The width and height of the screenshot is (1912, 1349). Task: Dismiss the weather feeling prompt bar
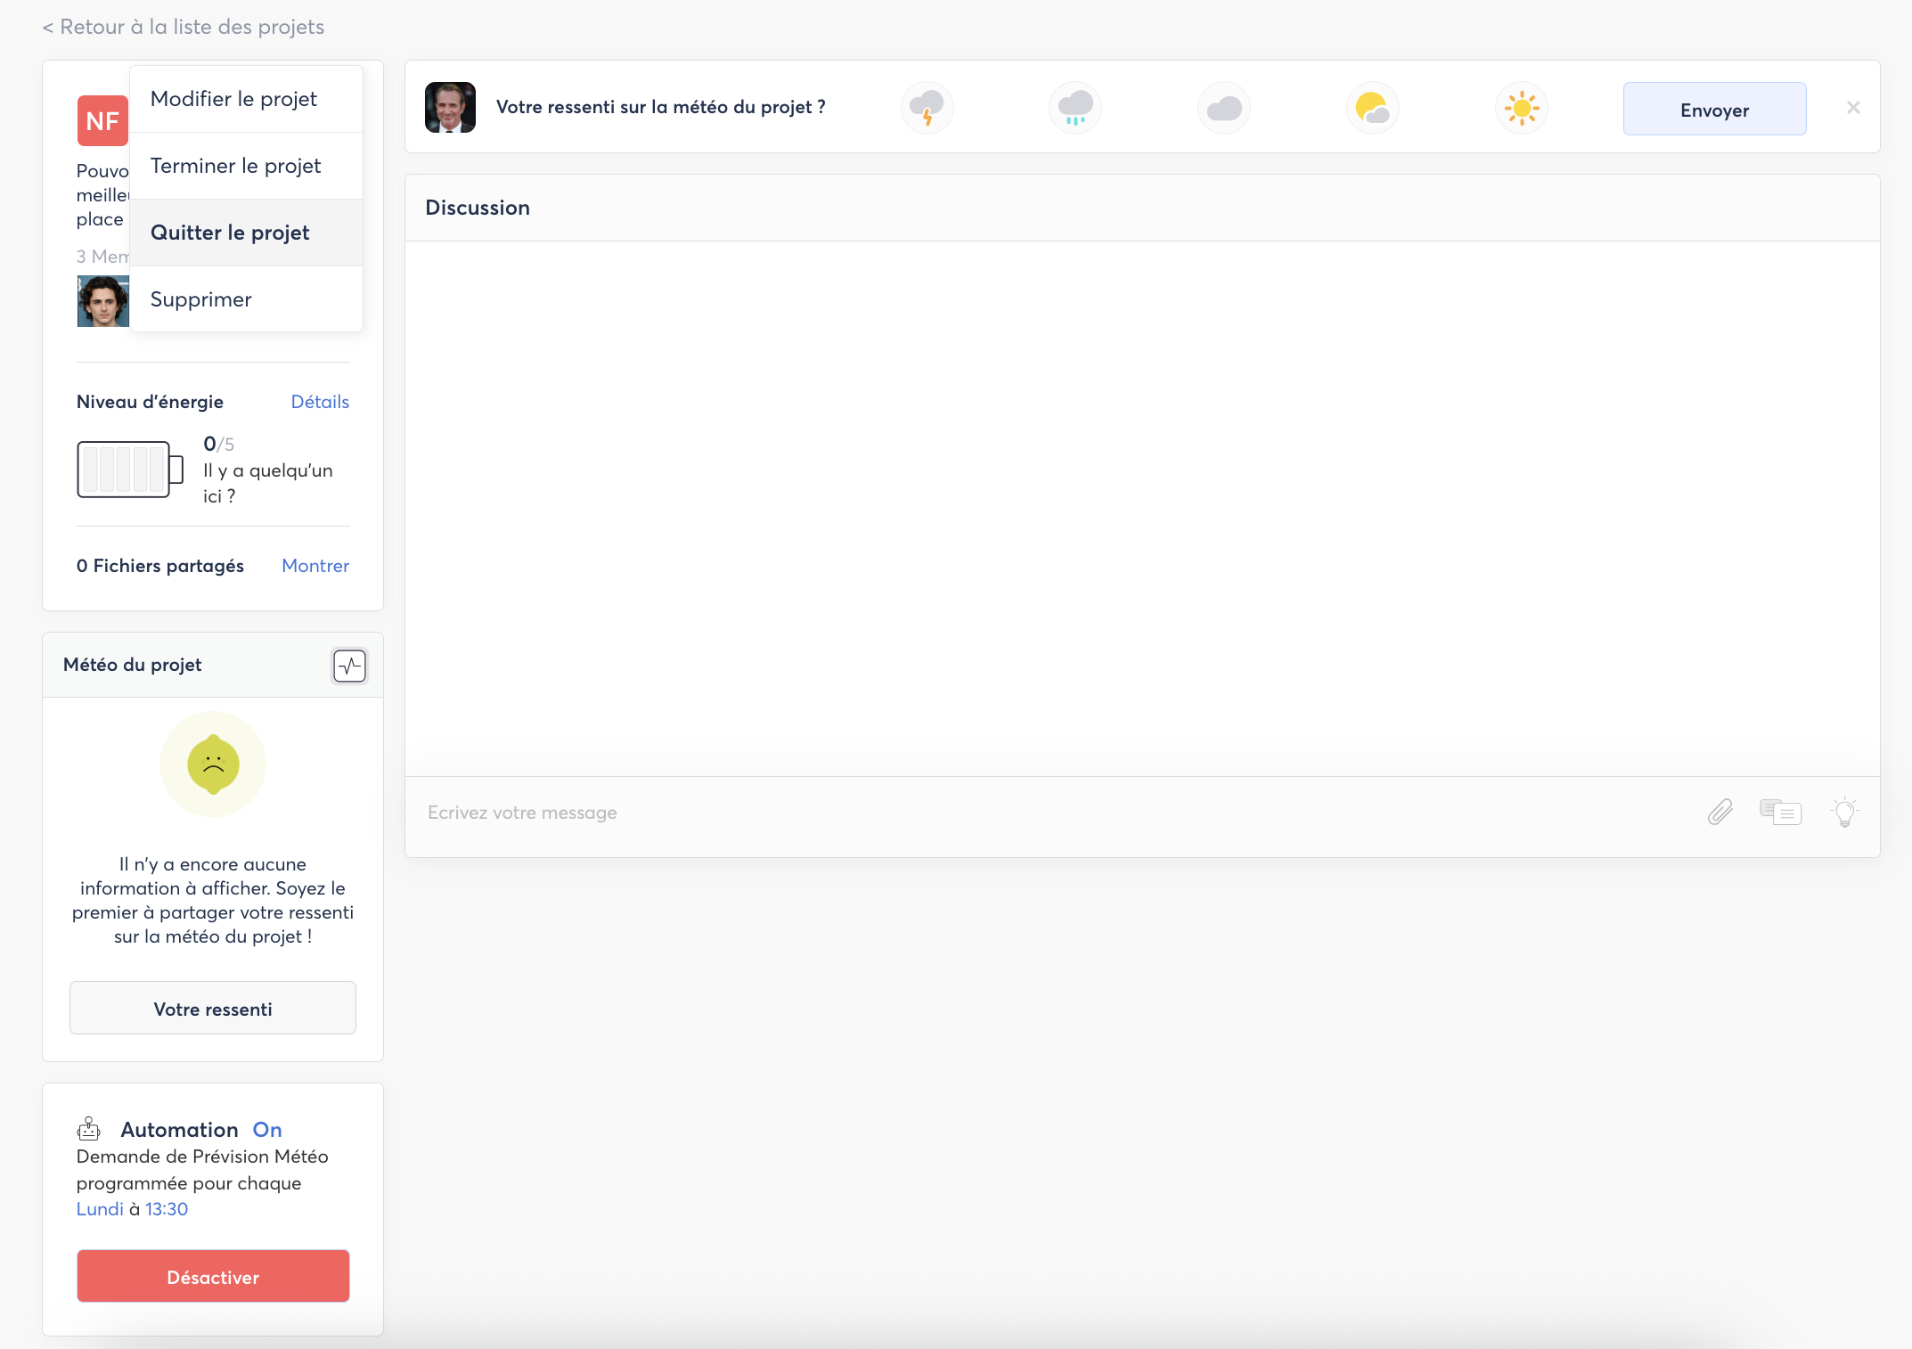tap(1853, 108)
